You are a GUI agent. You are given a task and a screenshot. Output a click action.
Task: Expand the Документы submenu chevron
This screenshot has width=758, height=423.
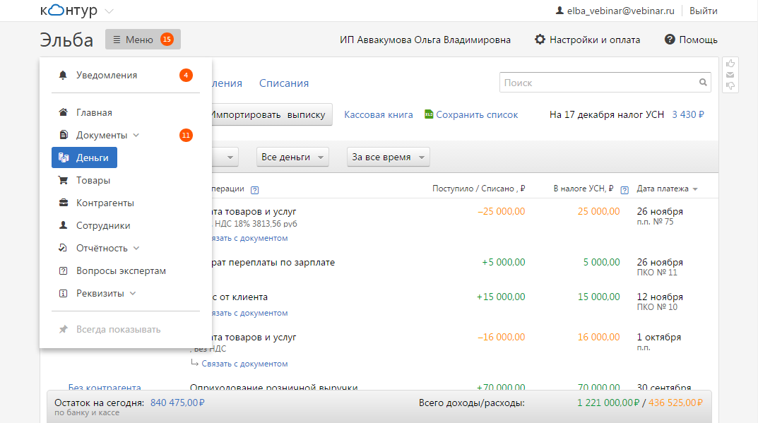tap(136, 135)
